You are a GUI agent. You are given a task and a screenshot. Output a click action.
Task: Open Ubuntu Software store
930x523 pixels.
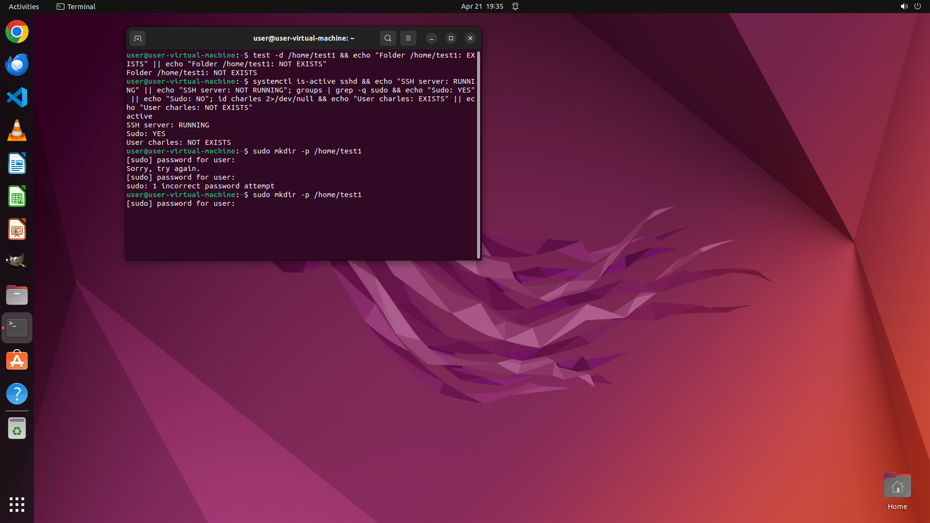(17, 361)
